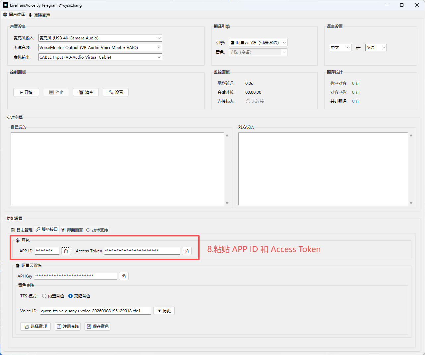The image size is (425, 355).
Task: Focus the Doubao APP ID field
Action: pos(47,251)
